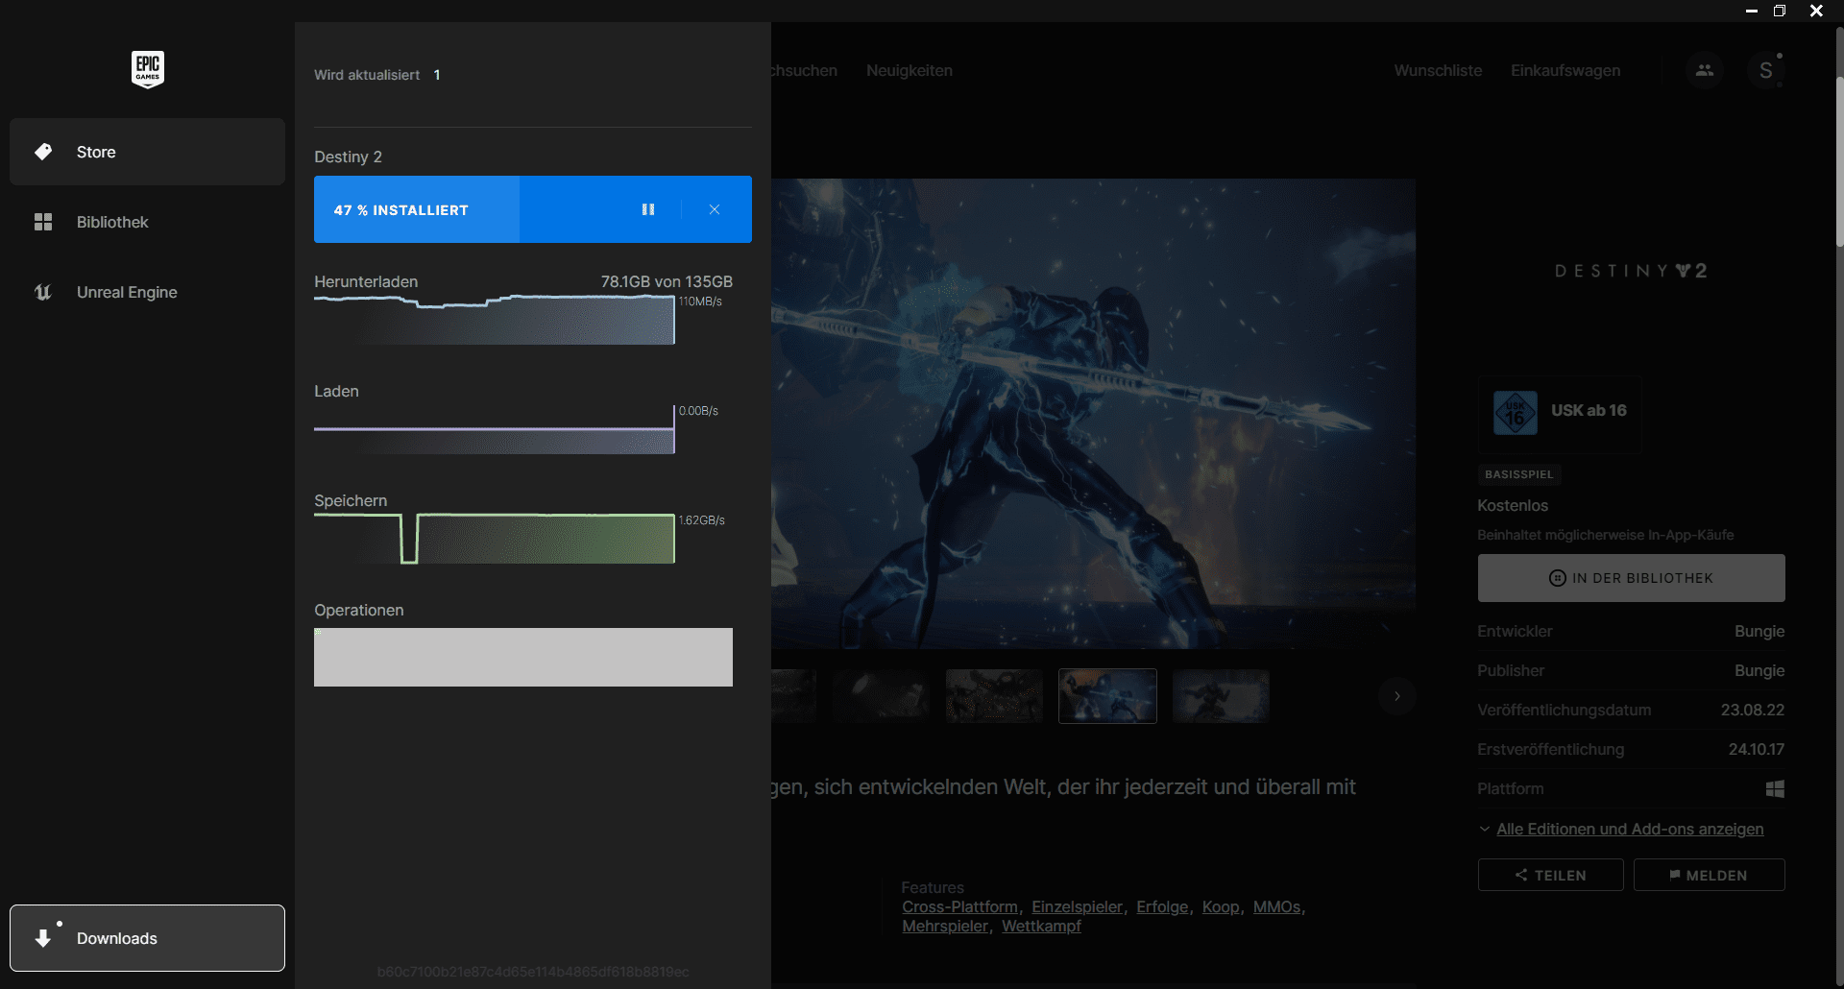The image size is (1844, 989).
Task: Click the Operationen bar
Action: [x=523, y=657]
